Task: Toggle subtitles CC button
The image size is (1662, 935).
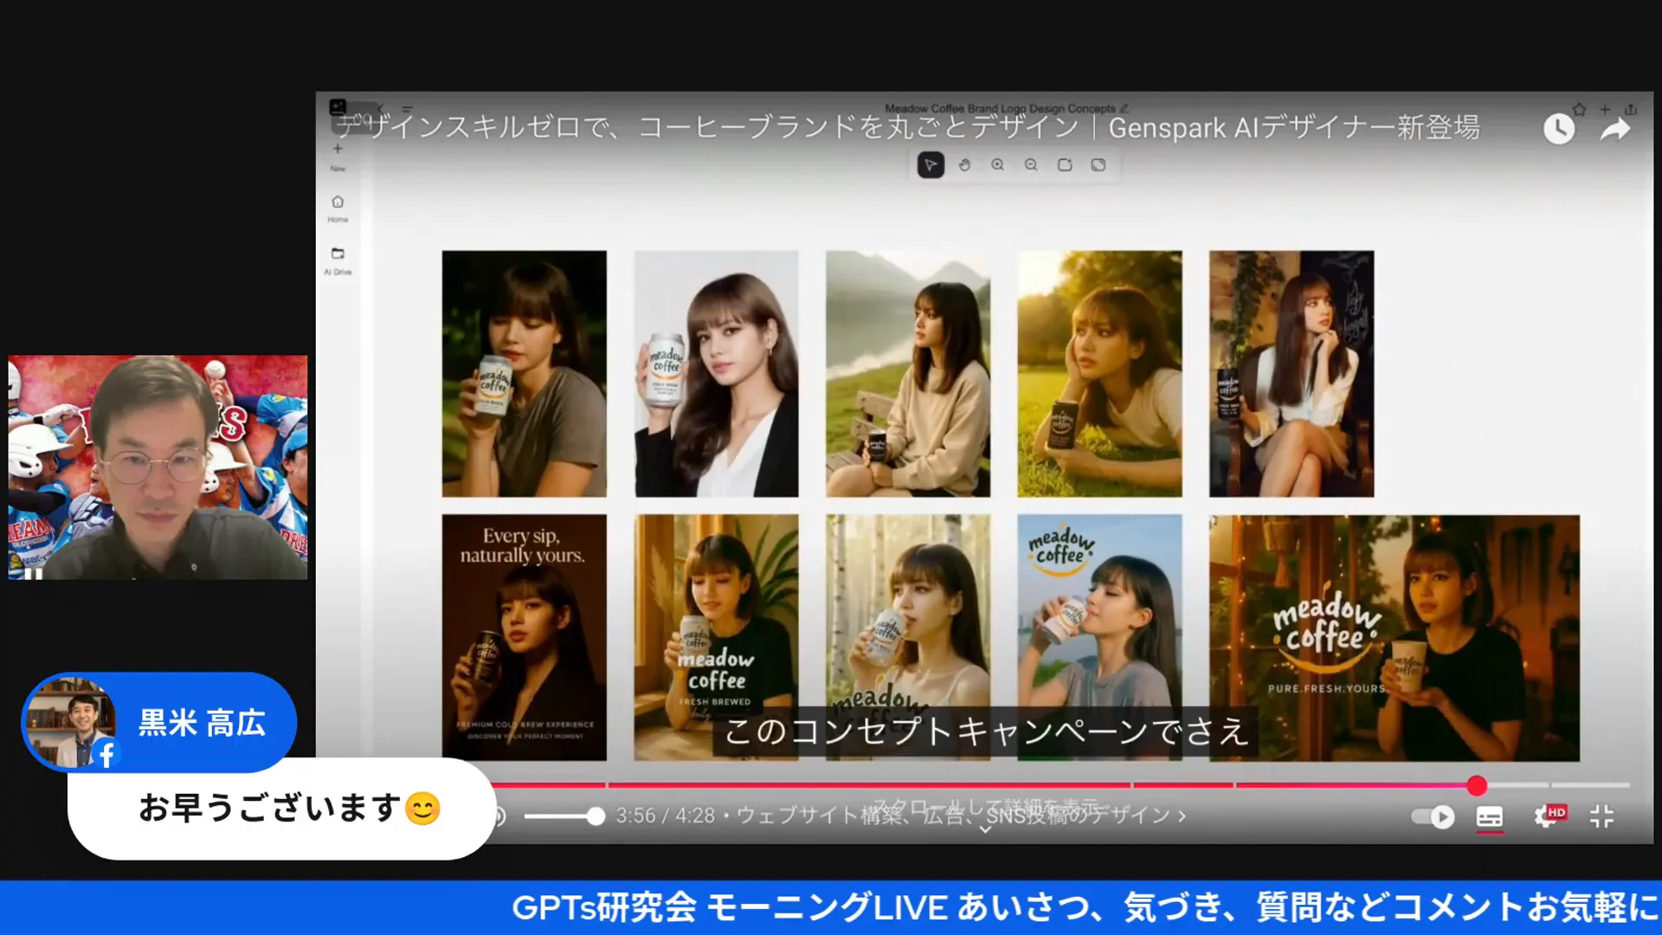Action: tap(1490, 816)
